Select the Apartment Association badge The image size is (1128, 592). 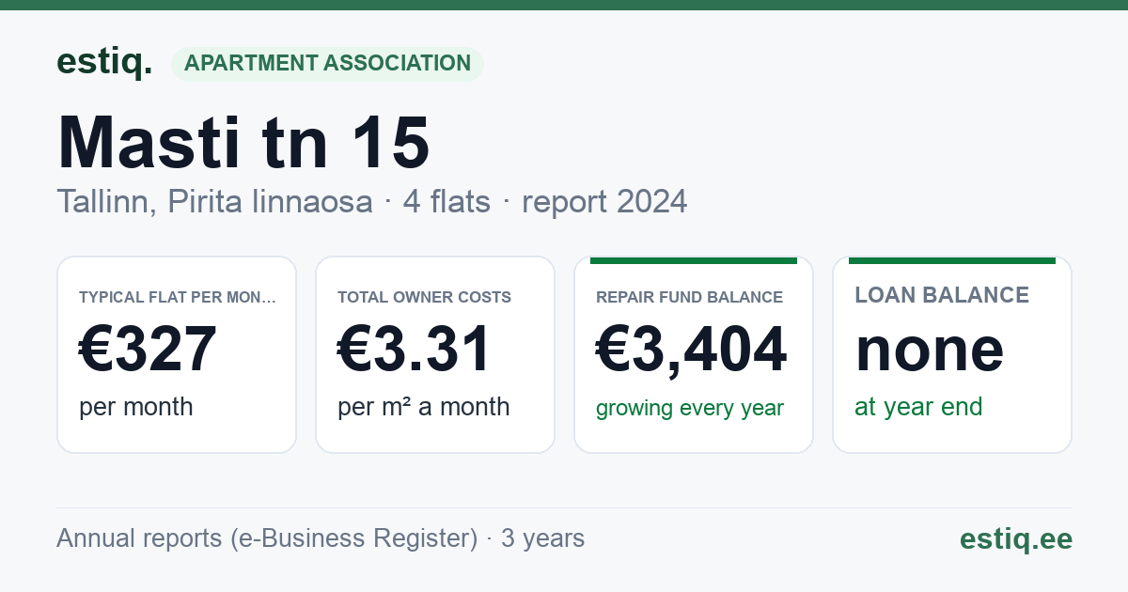point(327,64)
